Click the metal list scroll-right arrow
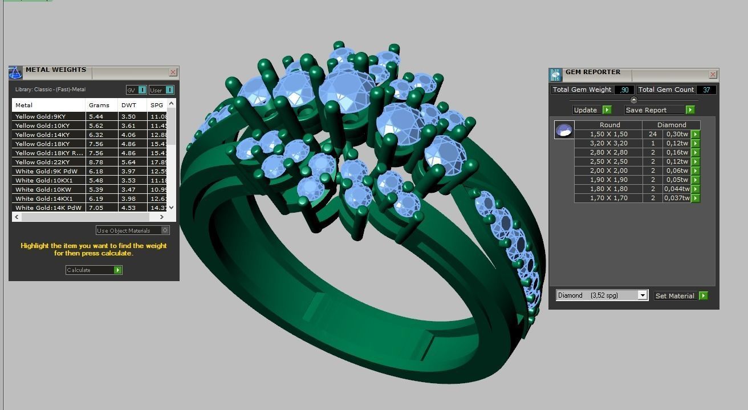The height and width of the screenshot is (410, 748). (x=162, y=217)
